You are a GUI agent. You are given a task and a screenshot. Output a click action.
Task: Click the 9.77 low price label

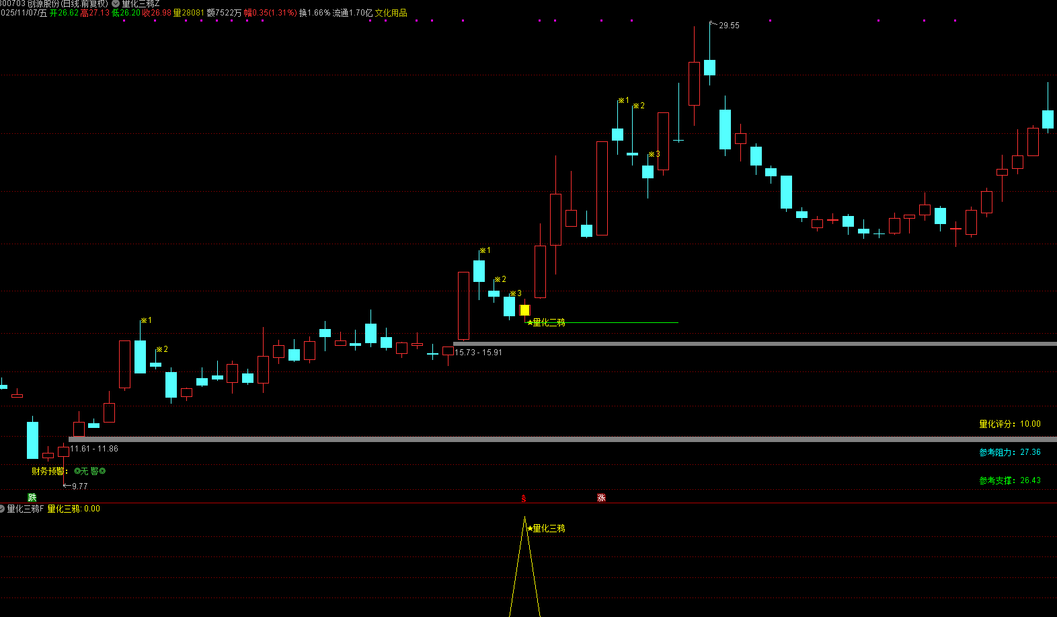coord(79,486)
